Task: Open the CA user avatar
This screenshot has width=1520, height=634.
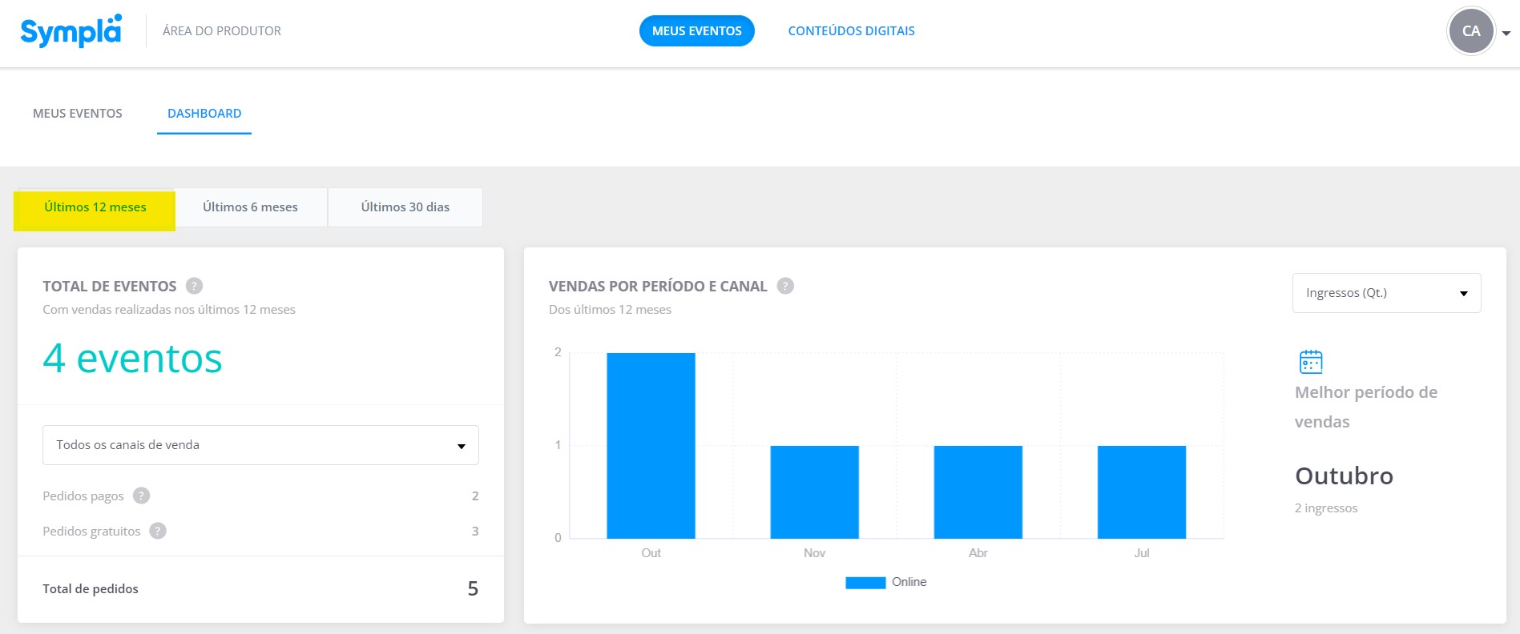Action: pos(1471,31)
